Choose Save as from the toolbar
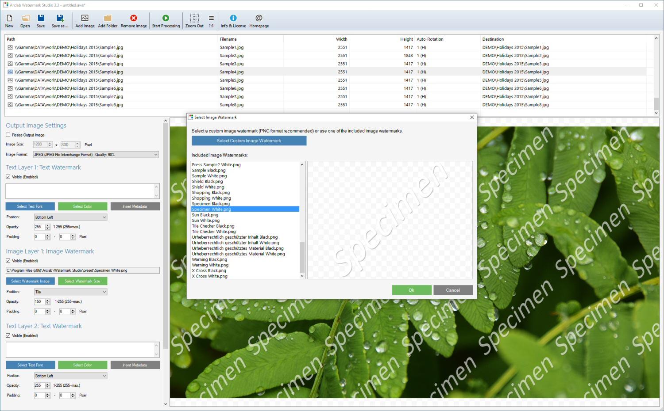The image size is (664, 411). (60, 21)
